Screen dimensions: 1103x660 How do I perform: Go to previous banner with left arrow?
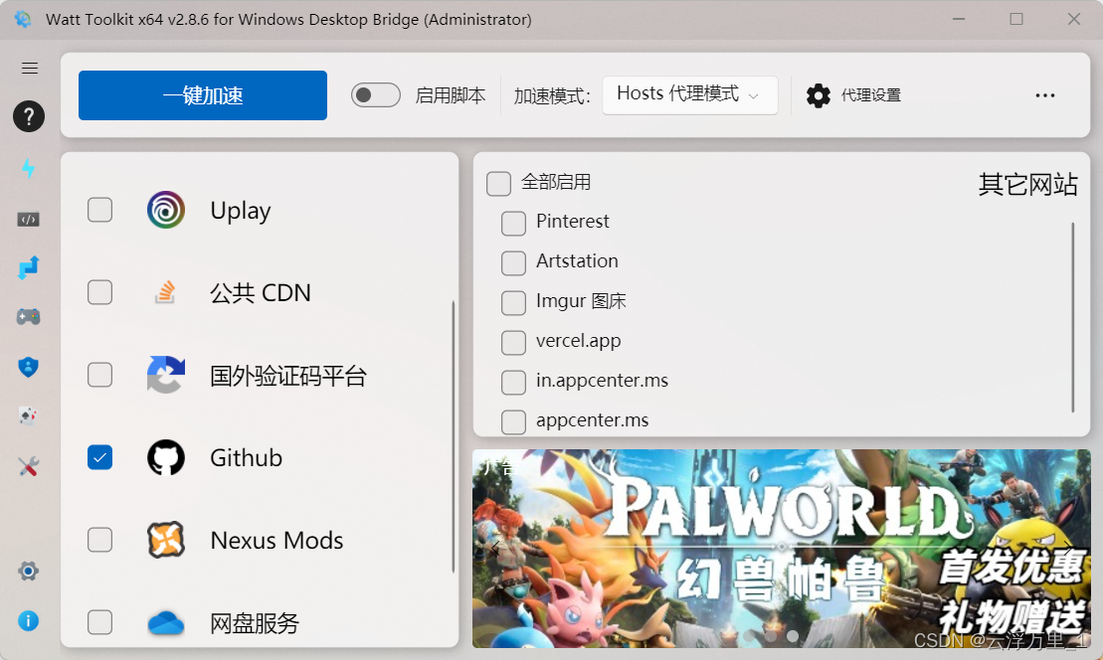494,549
